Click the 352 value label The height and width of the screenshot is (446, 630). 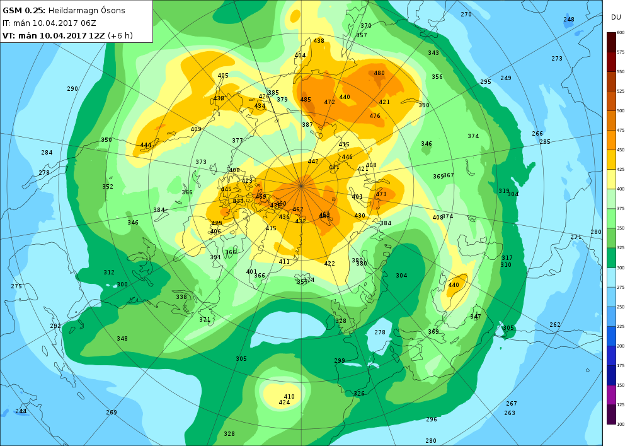108,187
